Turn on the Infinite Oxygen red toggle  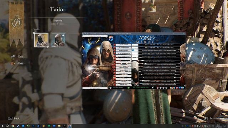coord(115,73)
